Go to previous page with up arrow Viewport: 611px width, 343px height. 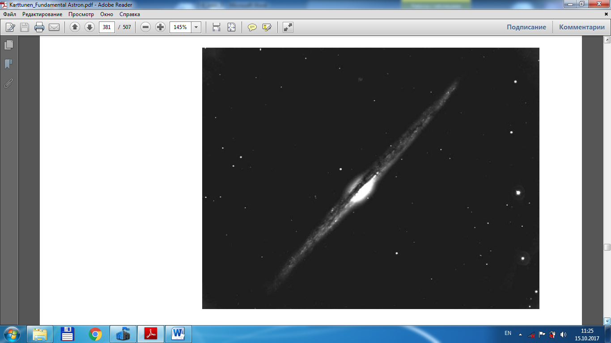pos(75,27)
